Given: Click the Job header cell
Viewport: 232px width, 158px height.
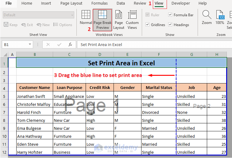Looking at the screenshot, I should click(x=191, y=87).
